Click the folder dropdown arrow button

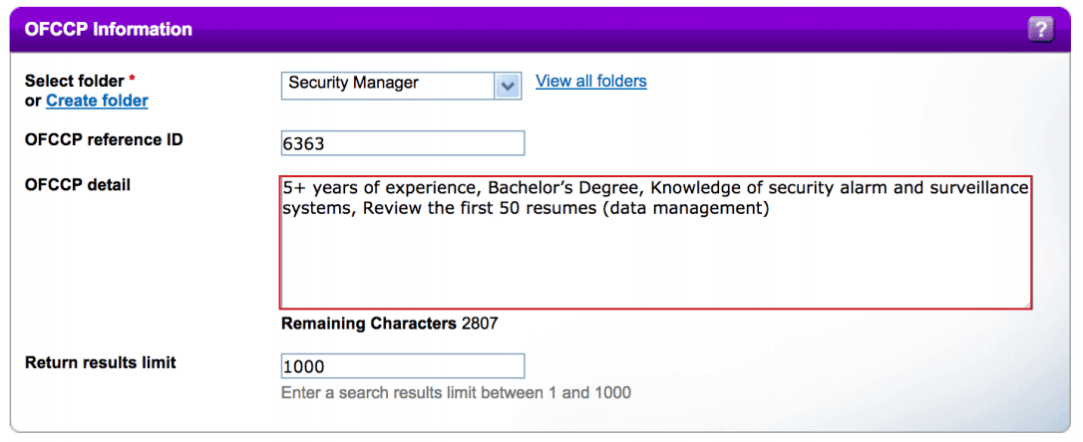click(509, 85)
